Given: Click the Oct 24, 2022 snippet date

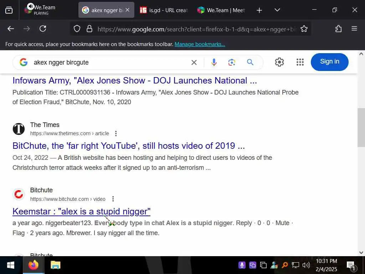Looking at the screenshot, I should [x=30, y=158].
